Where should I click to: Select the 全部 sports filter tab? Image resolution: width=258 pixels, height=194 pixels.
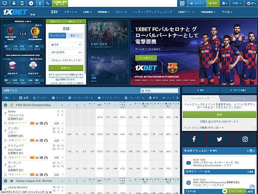(x=24, y=98)
